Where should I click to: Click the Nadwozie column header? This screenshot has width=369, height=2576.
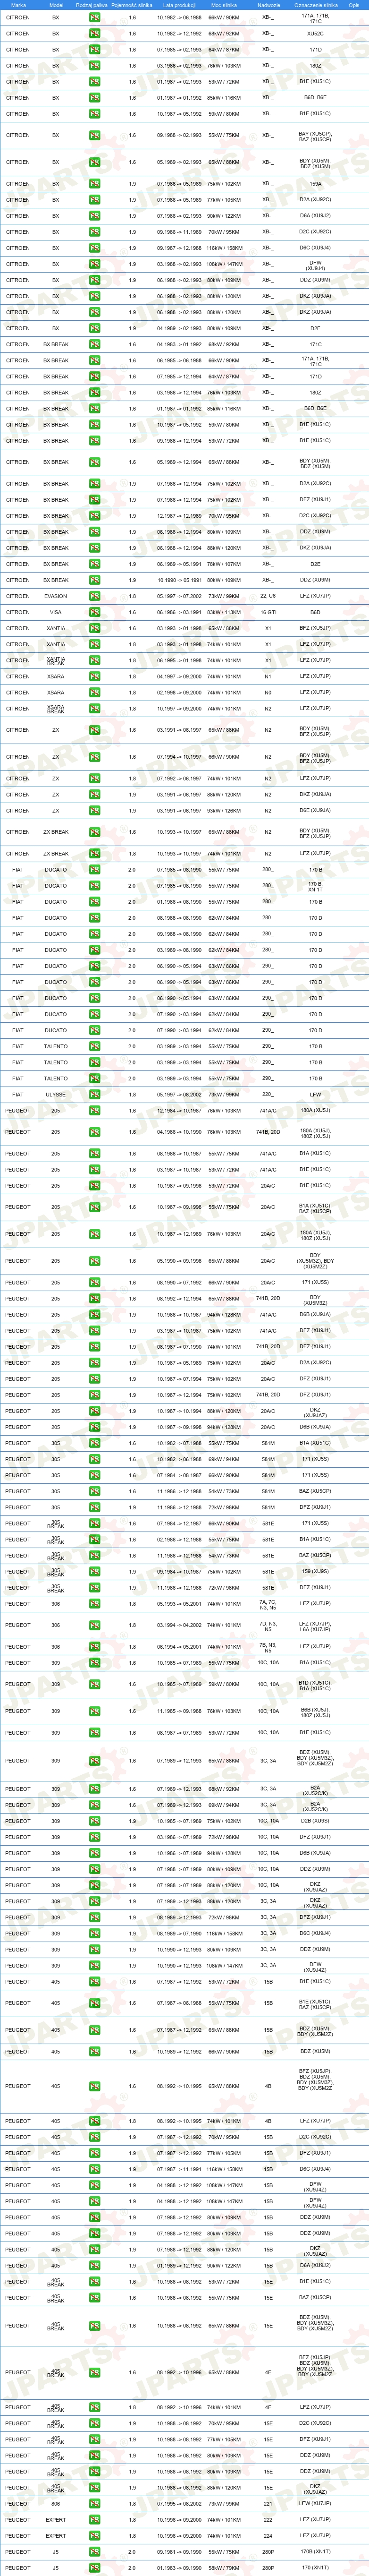pyautogui.click(x=268, y=5)
